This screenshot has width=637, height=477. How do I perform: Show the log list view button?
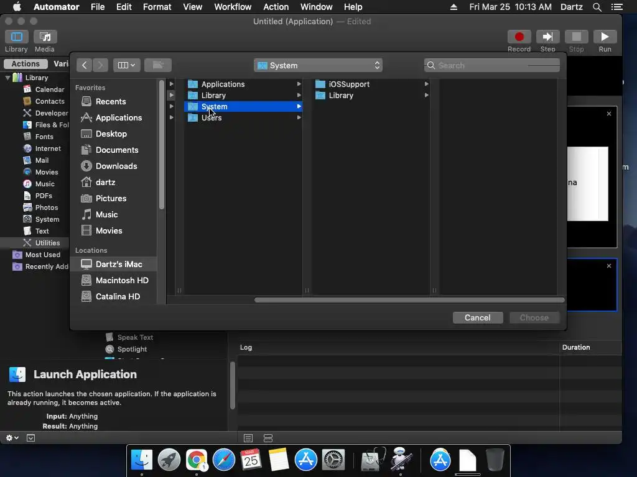coord(248,438)
